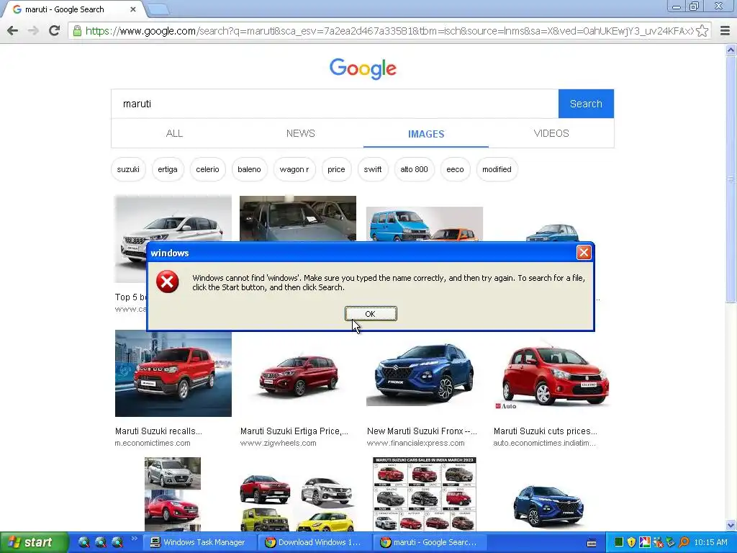Open the 'New Maruti Suzuki Fronx --...' link

[422, 431]
